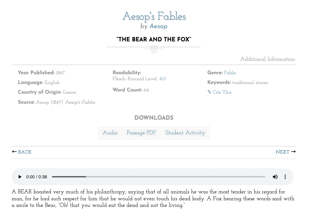Open the Flesch-Kincaid Level 4.0 link

(x=162, y=79)
